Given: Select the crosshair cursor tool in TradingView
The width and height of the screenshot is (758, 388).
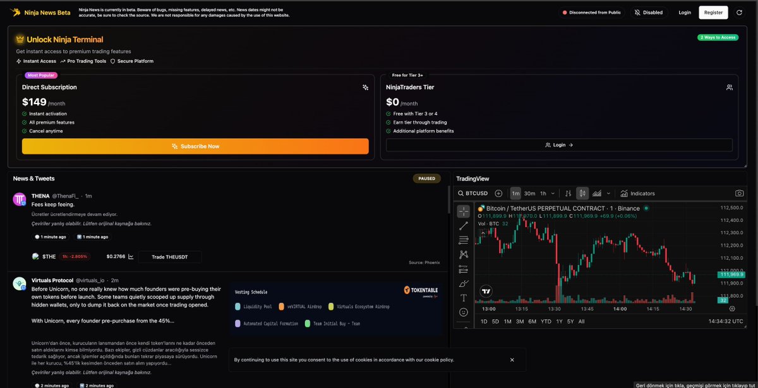Looking at the screenshot, I should (464, 211).
